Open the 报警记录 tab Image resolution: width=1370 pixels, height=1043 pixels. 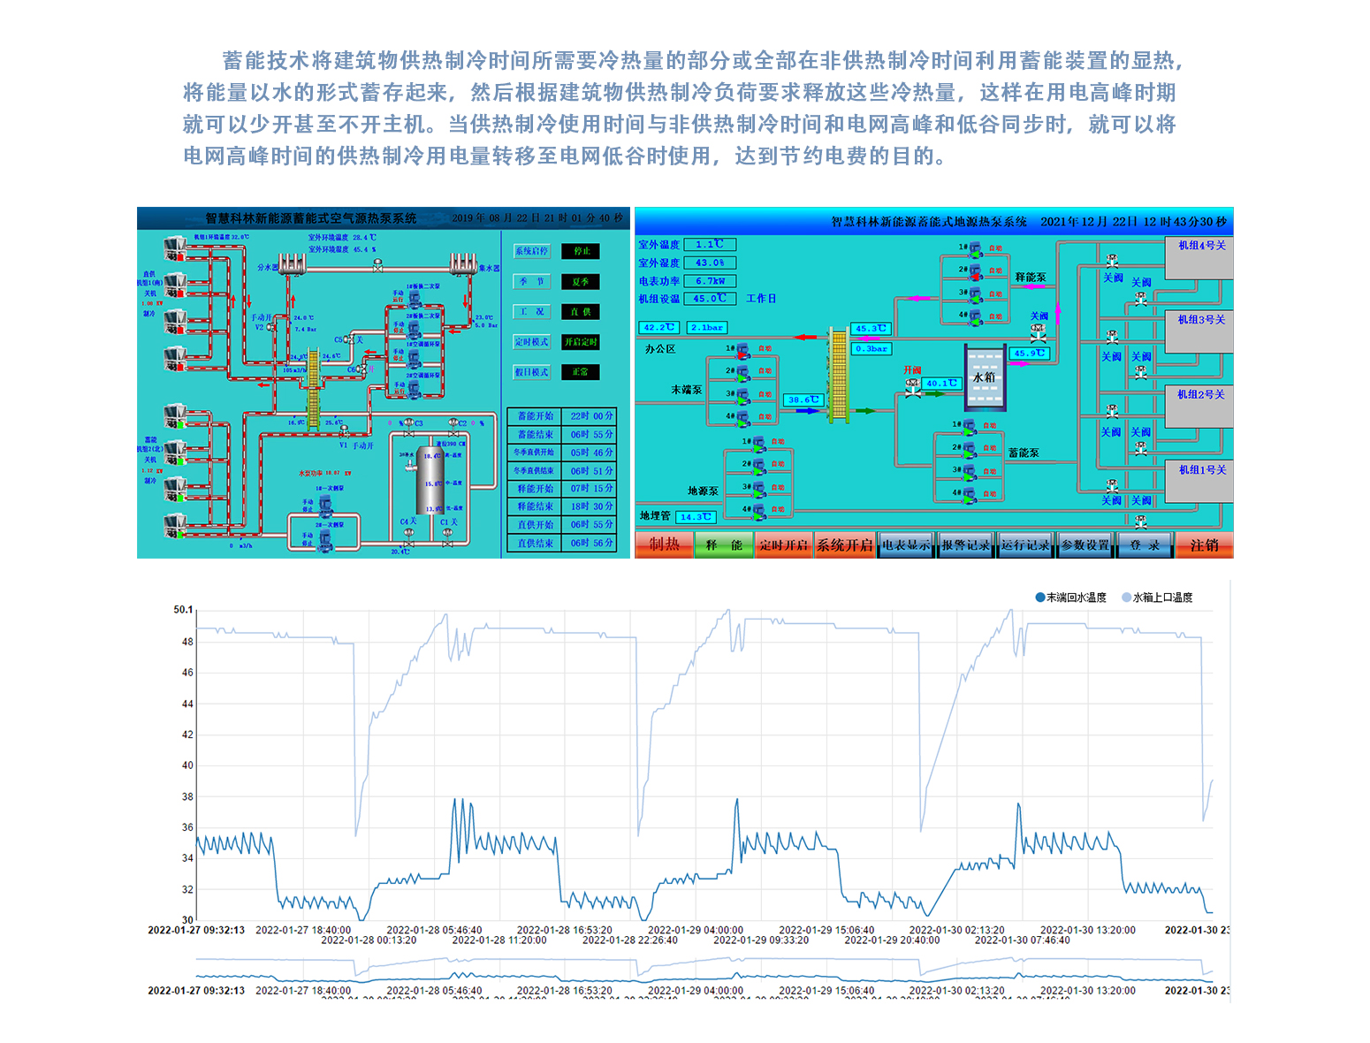[x=966, y=545]
